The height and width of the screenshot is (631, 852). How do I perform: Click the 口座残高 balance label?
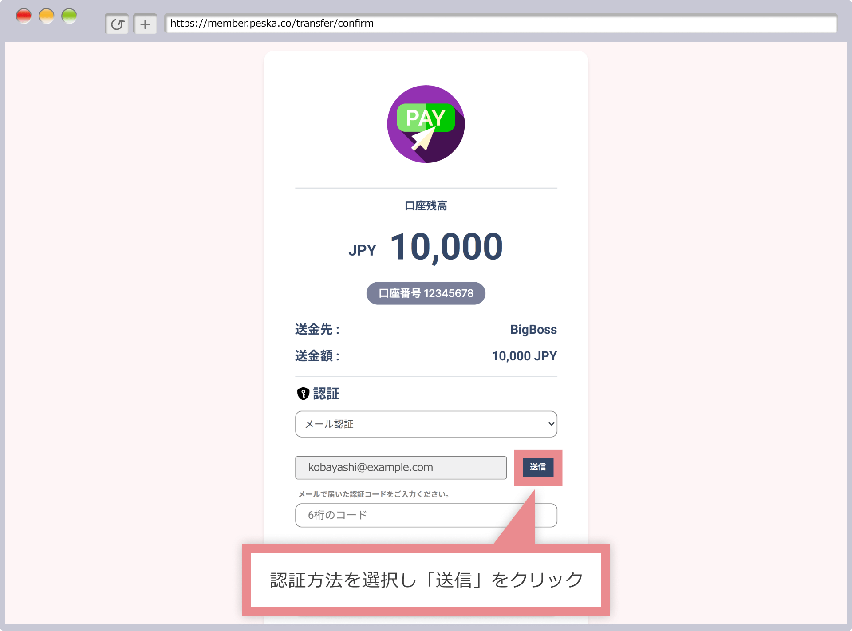coord(426,206)
